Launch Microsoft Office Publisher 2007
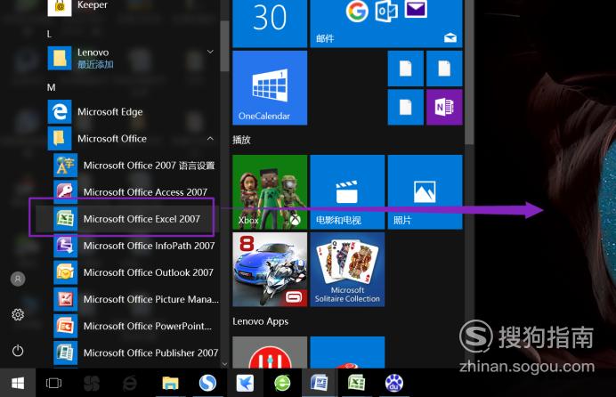This screenshot has width=616, height=397. (136, 352)
